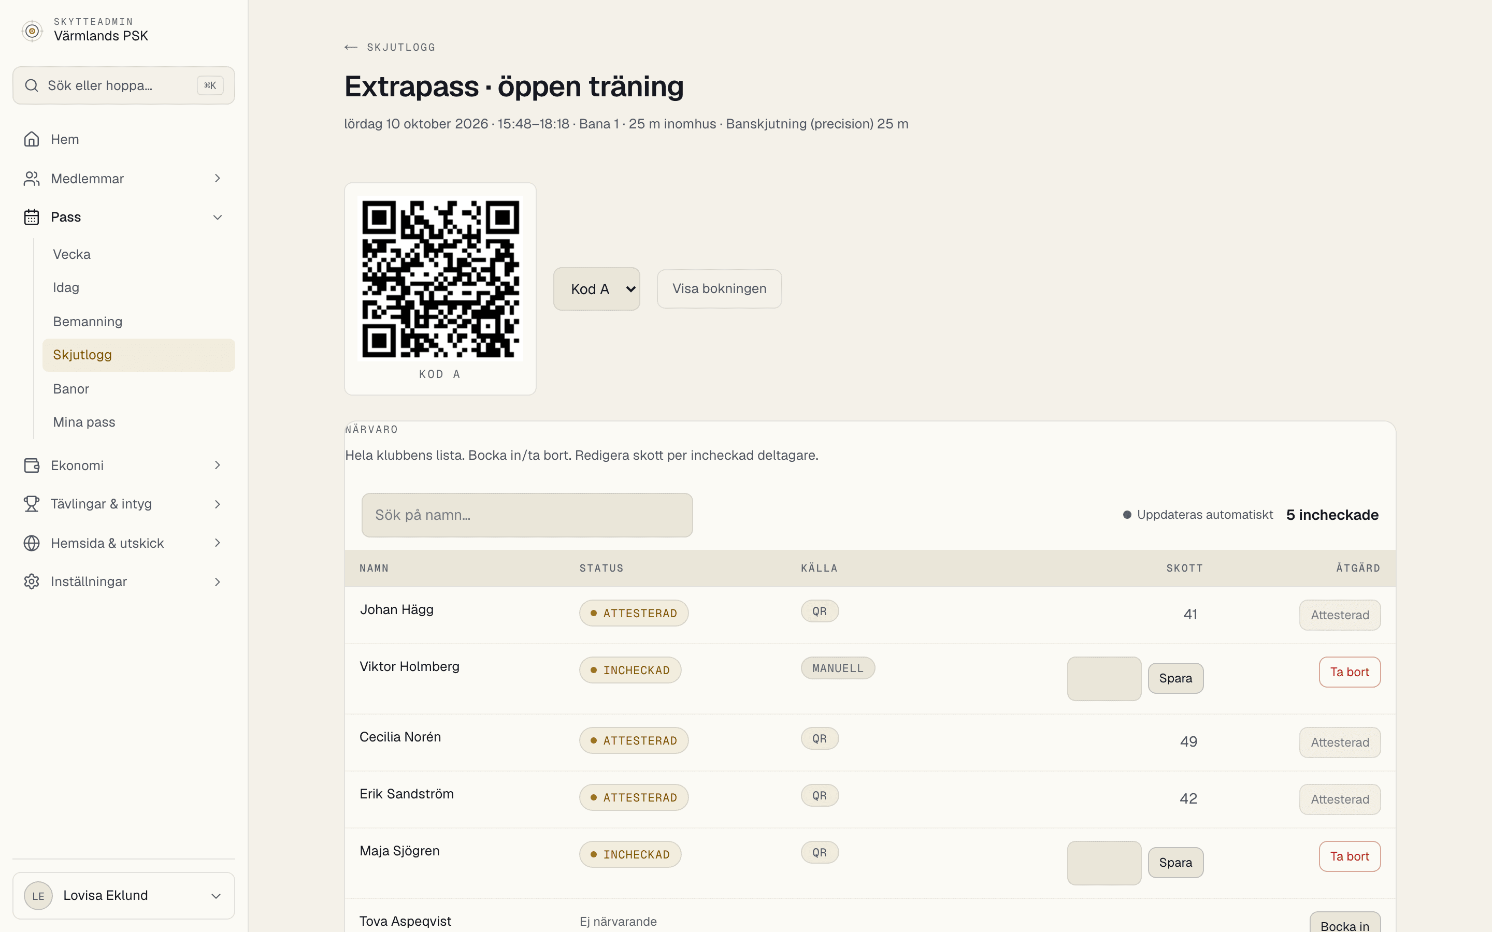Screen dimensions: 1492x932
Task: Click the QR source tag for Cecilia Norén
Action: (820, 738)
